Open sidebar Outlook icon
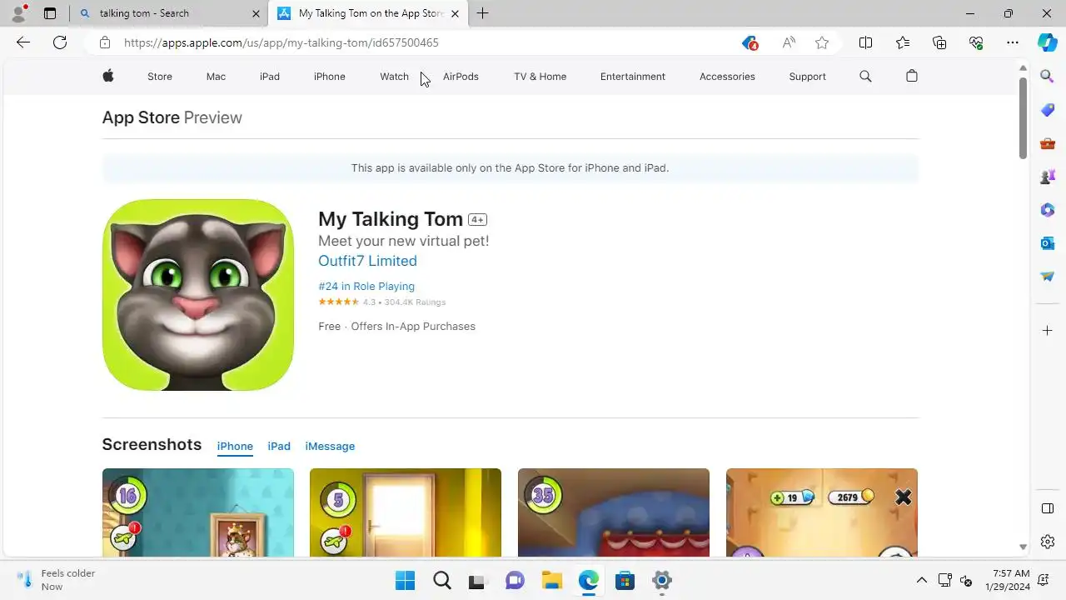The image size is (1066, 600). (1048, 243)
